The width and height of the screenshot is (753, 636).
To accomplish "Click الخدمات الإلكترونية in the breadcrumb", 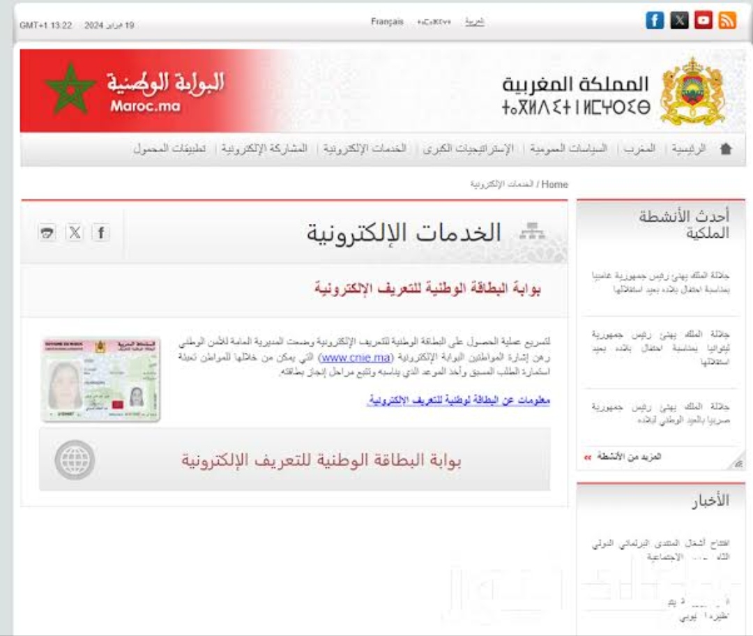I will coord(501,185).
